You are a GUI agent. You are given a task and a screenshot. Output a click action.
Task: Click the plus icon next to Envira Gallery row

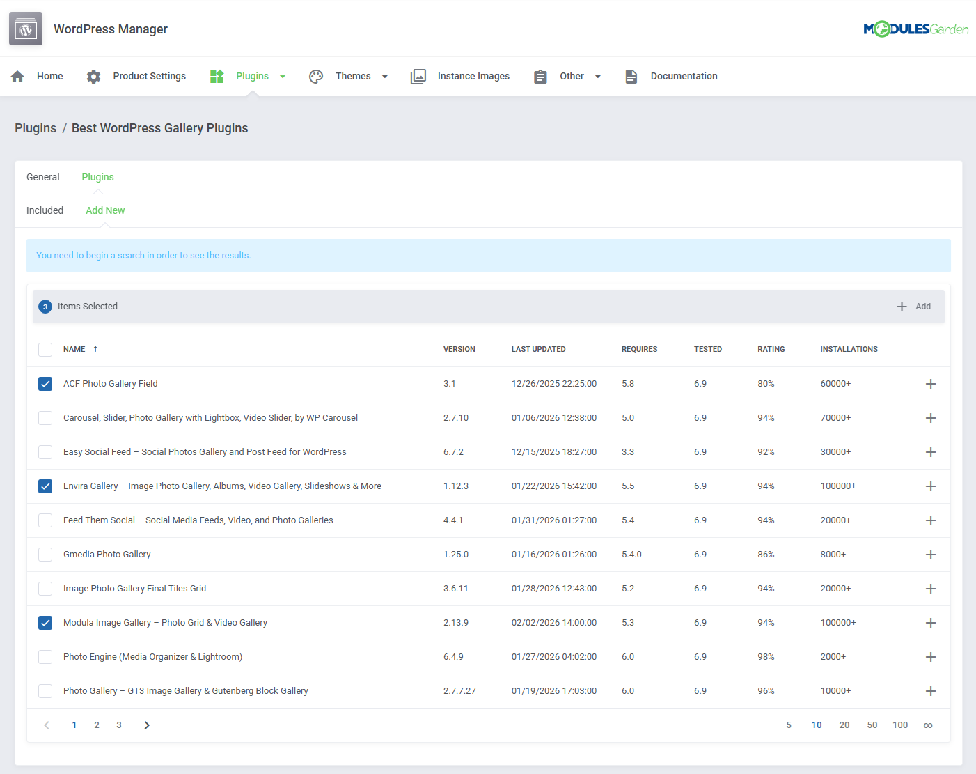(931, 486)
